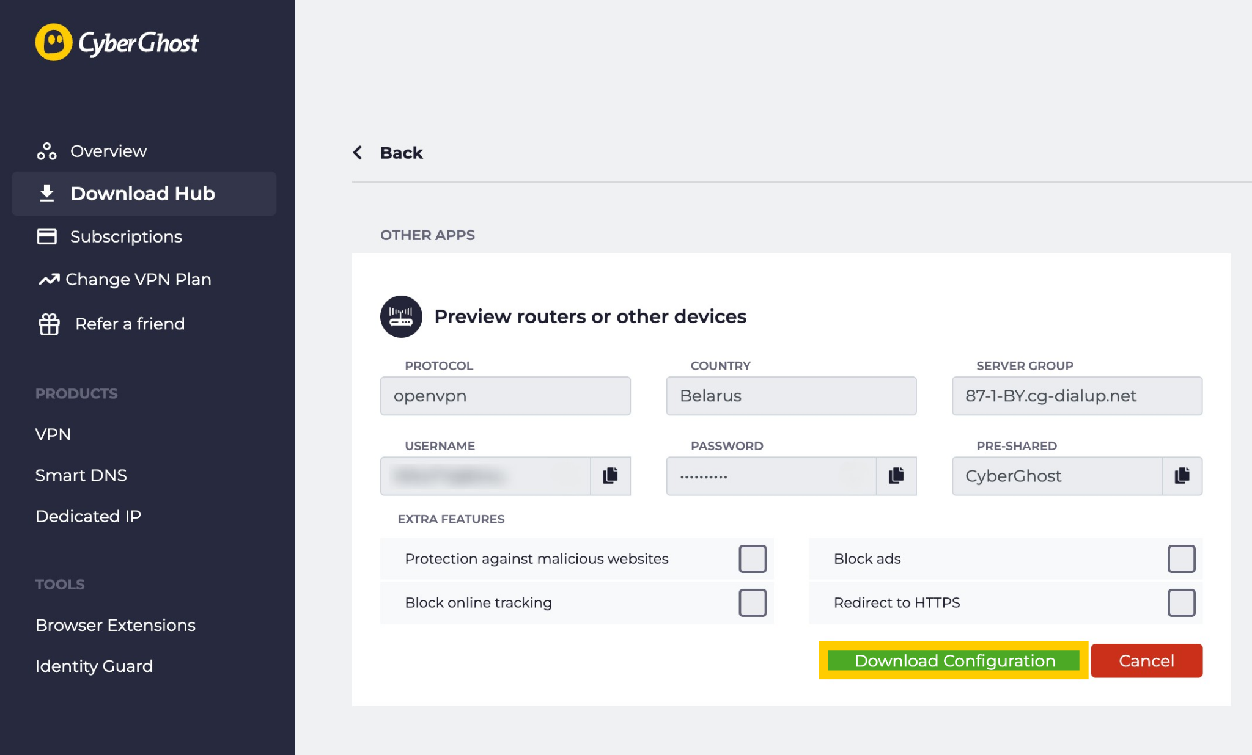Open the Country Belarus selector
This screenshot has height=755, width=1252.
click(792, 396)
